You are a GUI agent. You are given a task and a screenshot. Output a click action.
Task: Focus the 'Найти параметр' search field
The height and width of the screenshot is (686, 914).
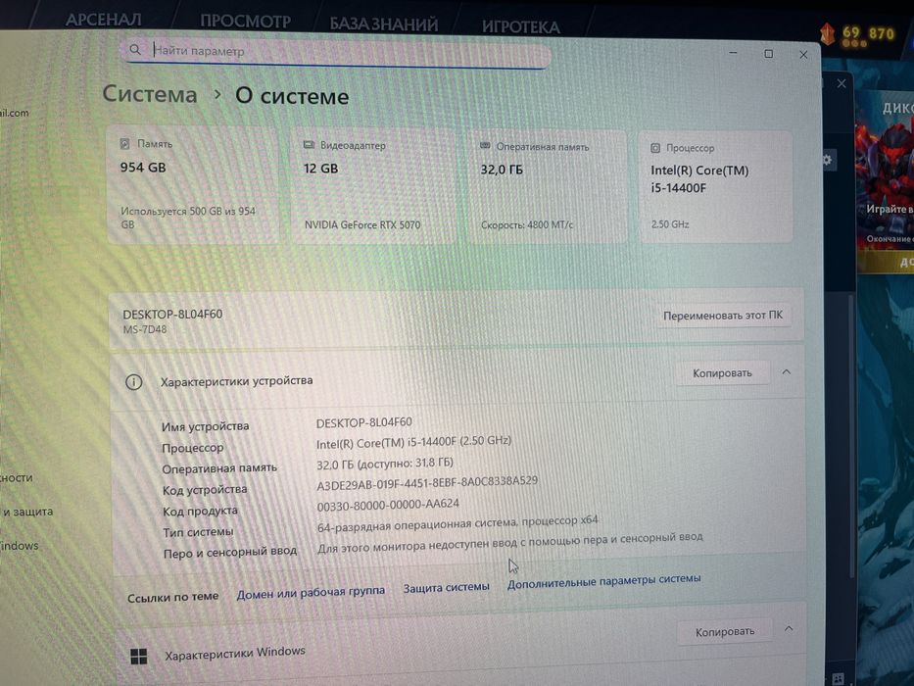point(336,52)
